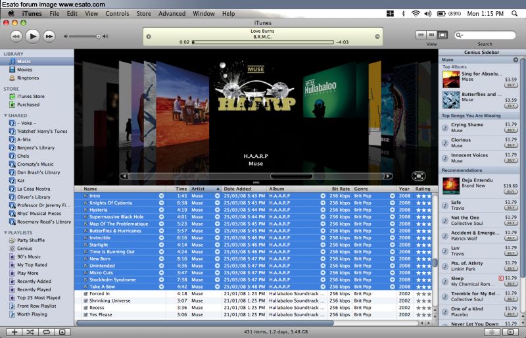Uncheck the Forced In checkbox
The height and width of the screenshot is (338, 526).
pyautogui.click(x=85, y=294)
